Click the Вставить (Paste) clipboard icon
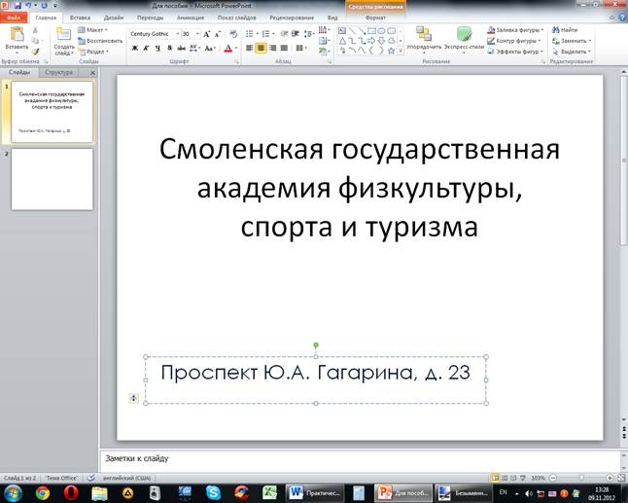This screenshot has width=628, height=503. click(x=17, y=34)
